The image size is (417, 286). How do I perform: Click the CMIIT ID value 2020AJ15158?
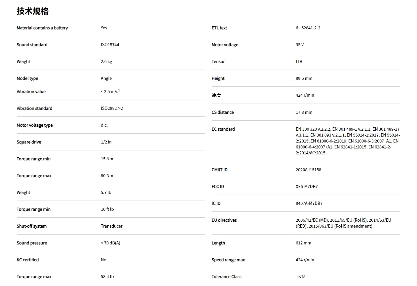pyautogui.click(x=308, y=170)
